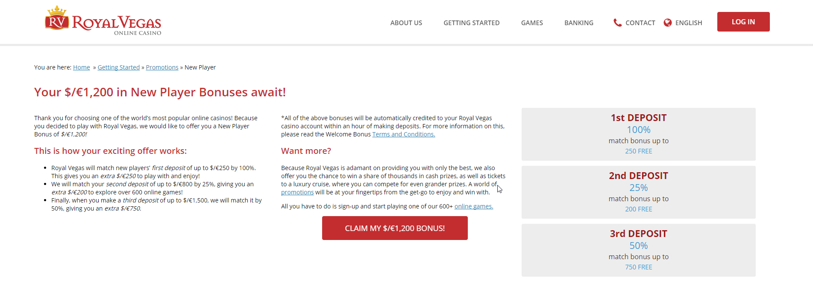Open the Games menu

coord(532,23)
